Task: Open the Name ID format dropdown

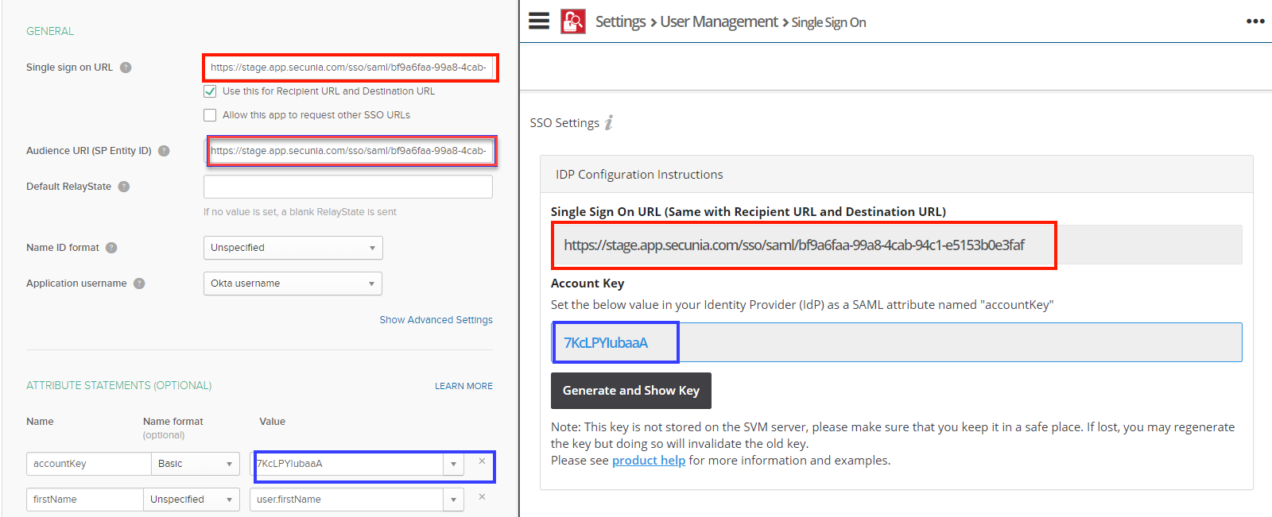Action: tap(293, 248)
